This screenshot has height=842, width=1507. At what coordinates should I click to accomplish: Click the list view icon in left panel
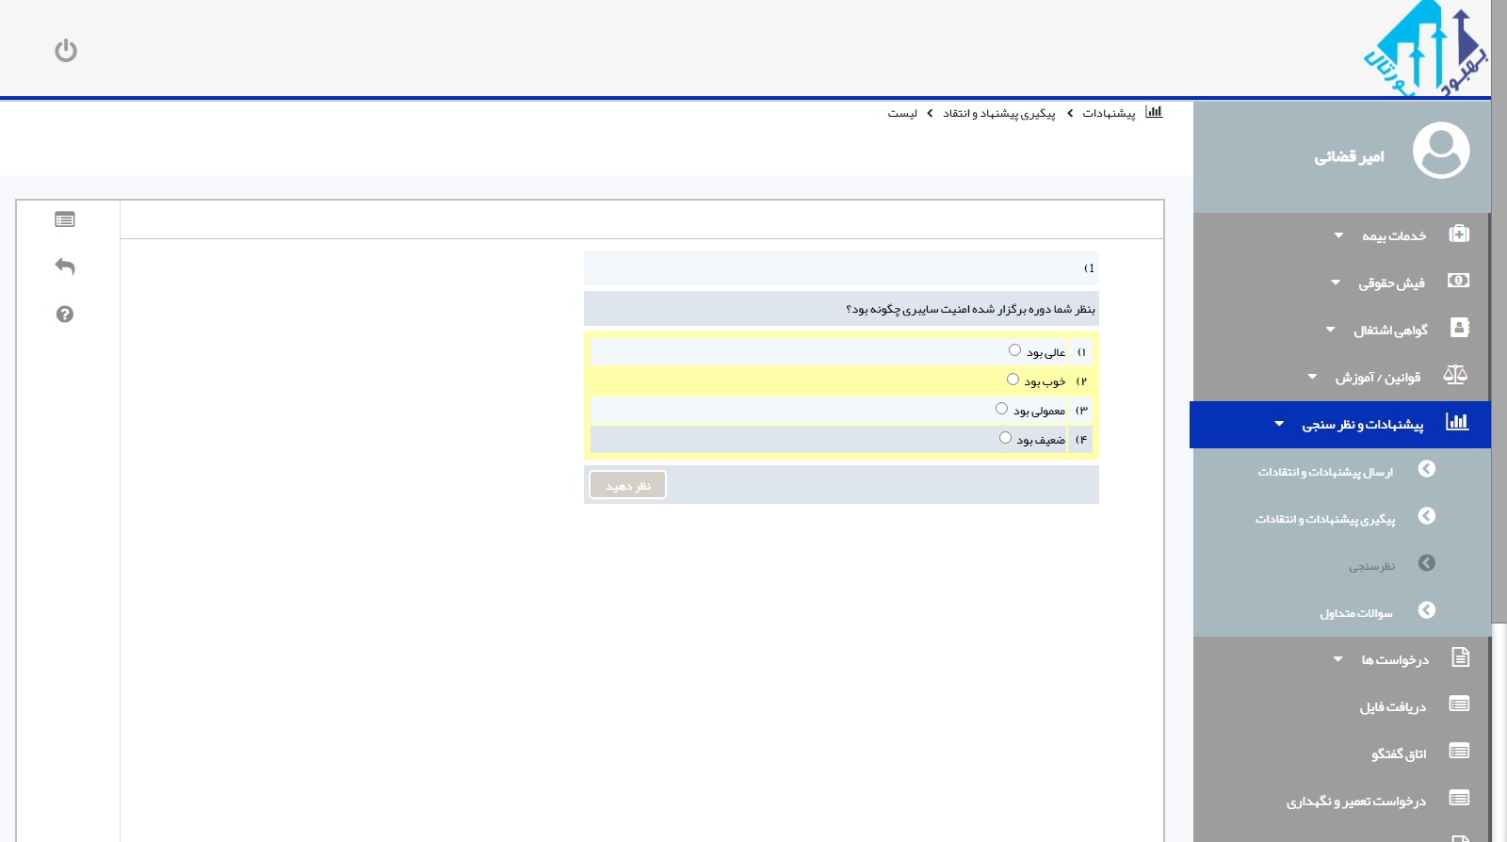65,219
